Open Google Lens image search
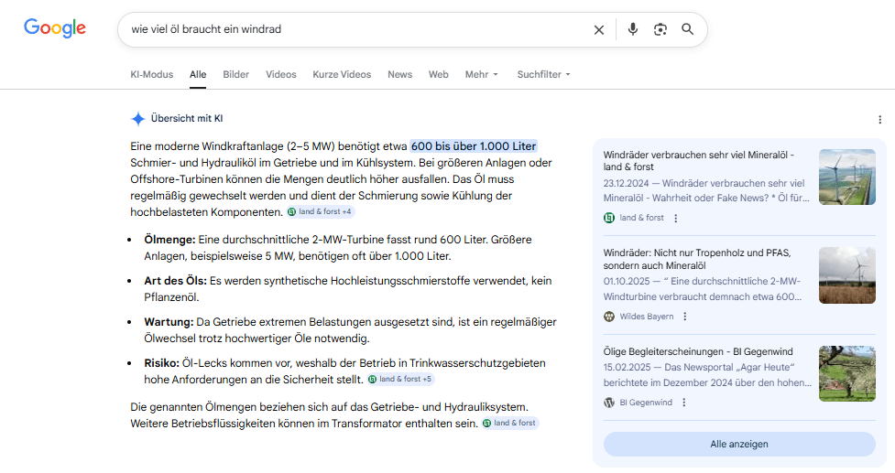This screenshot has height=473, width=895. 660,29
